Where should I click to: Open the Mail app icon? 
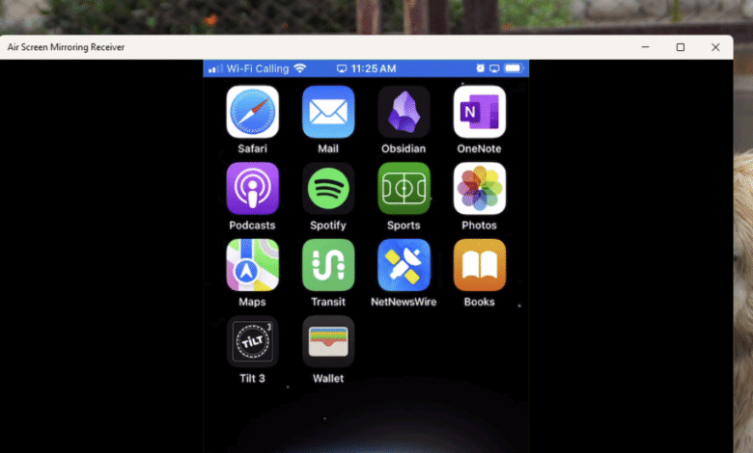[328, 112]
